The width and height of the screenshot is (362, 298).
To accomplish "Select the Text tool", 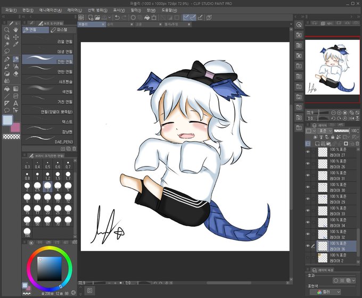I will [x=15, y=103].
